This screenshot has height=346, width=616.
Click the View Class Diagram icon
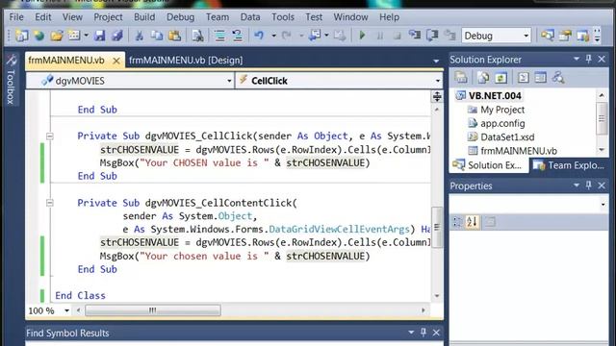558,78
